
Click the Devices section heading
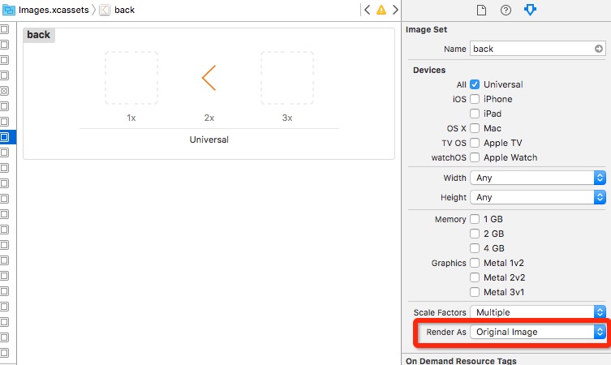click(x=429, y=70)
